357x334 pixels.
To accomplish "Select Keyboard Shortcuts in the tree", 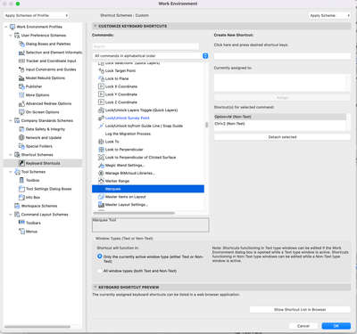I will 43,163.
